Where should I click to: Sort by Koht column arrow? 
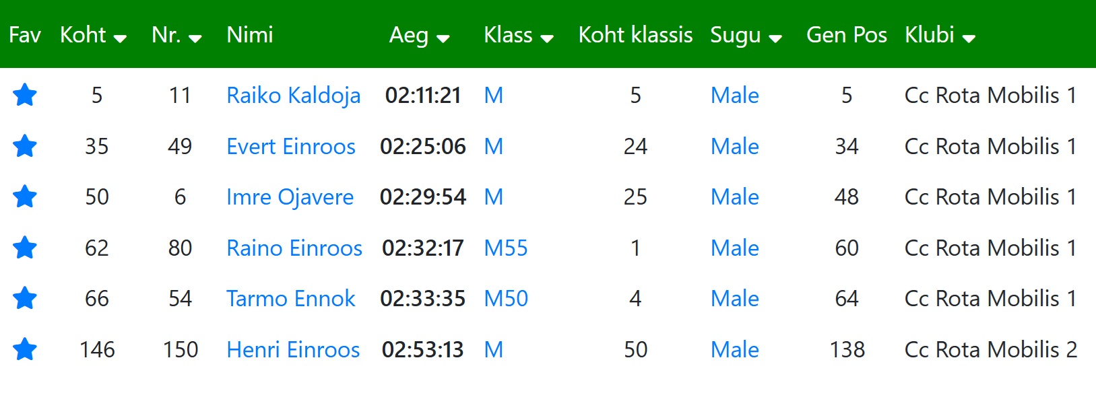tap(120, 38)
